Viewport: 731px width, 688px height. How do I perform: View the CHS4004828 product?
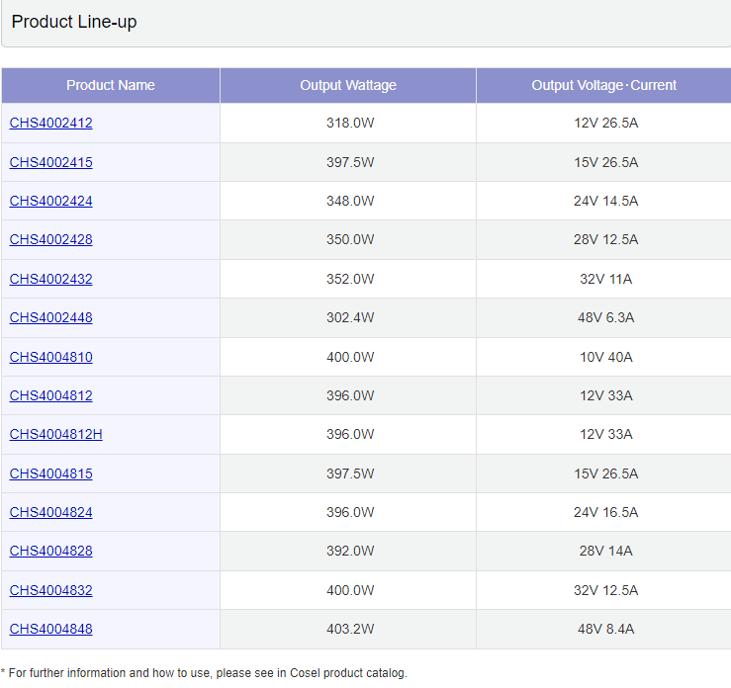click(50, 551)
